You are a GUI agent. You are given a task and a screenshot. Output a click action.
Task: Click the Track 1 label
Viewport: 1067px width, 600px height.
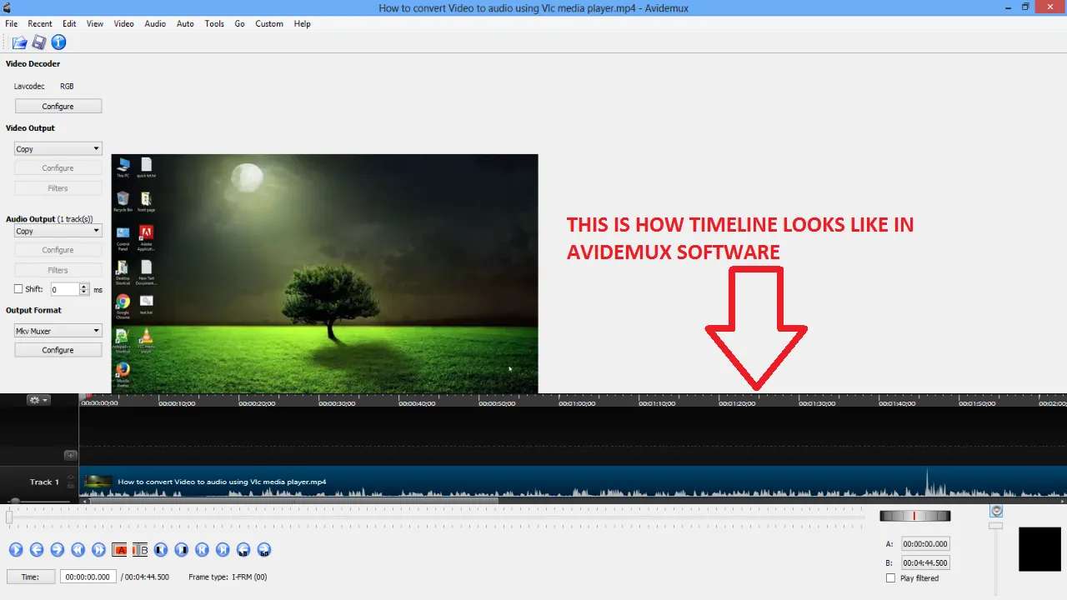45,482
